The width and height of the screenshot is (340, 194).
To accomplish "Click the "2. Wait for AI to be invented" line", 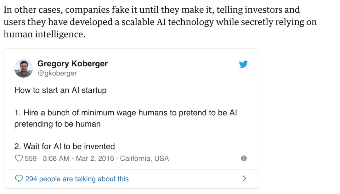I will click(65, 146).
